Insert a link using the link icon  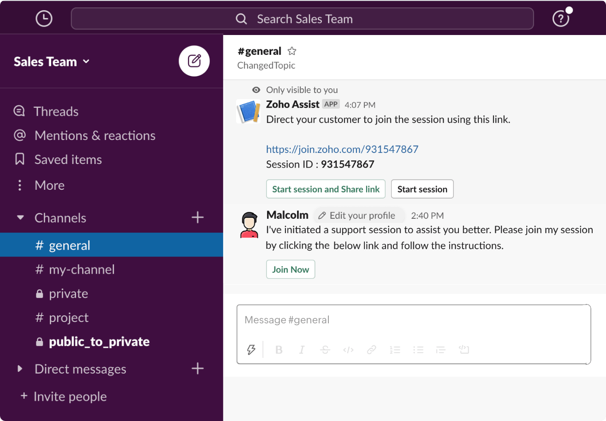click(x=371, y=350)
